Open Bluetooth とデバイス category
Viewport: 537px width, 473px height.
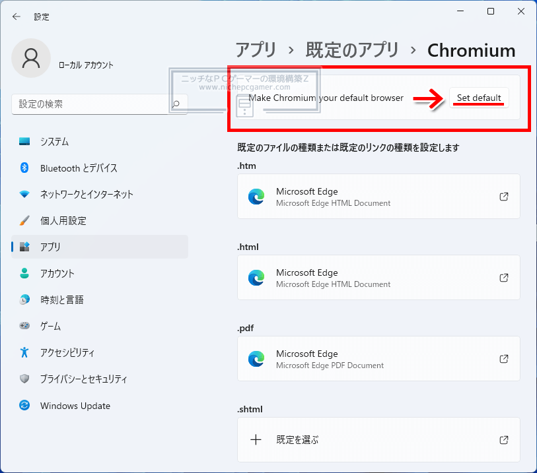(100, 168)
